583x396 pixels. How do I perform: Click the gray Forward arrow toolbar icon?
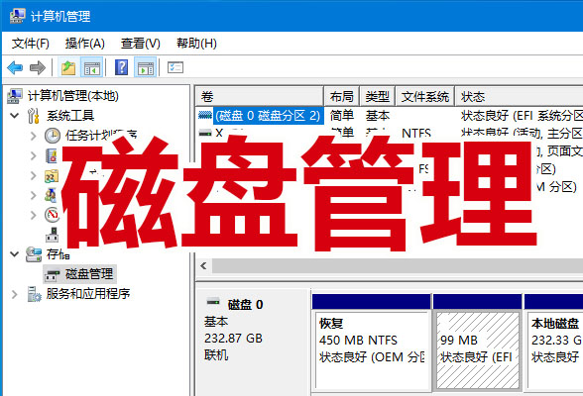pyautogui.click(x=38, y=67)
